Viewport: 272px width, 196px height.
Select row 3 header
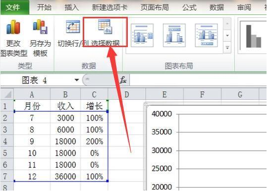pos(7,129)
